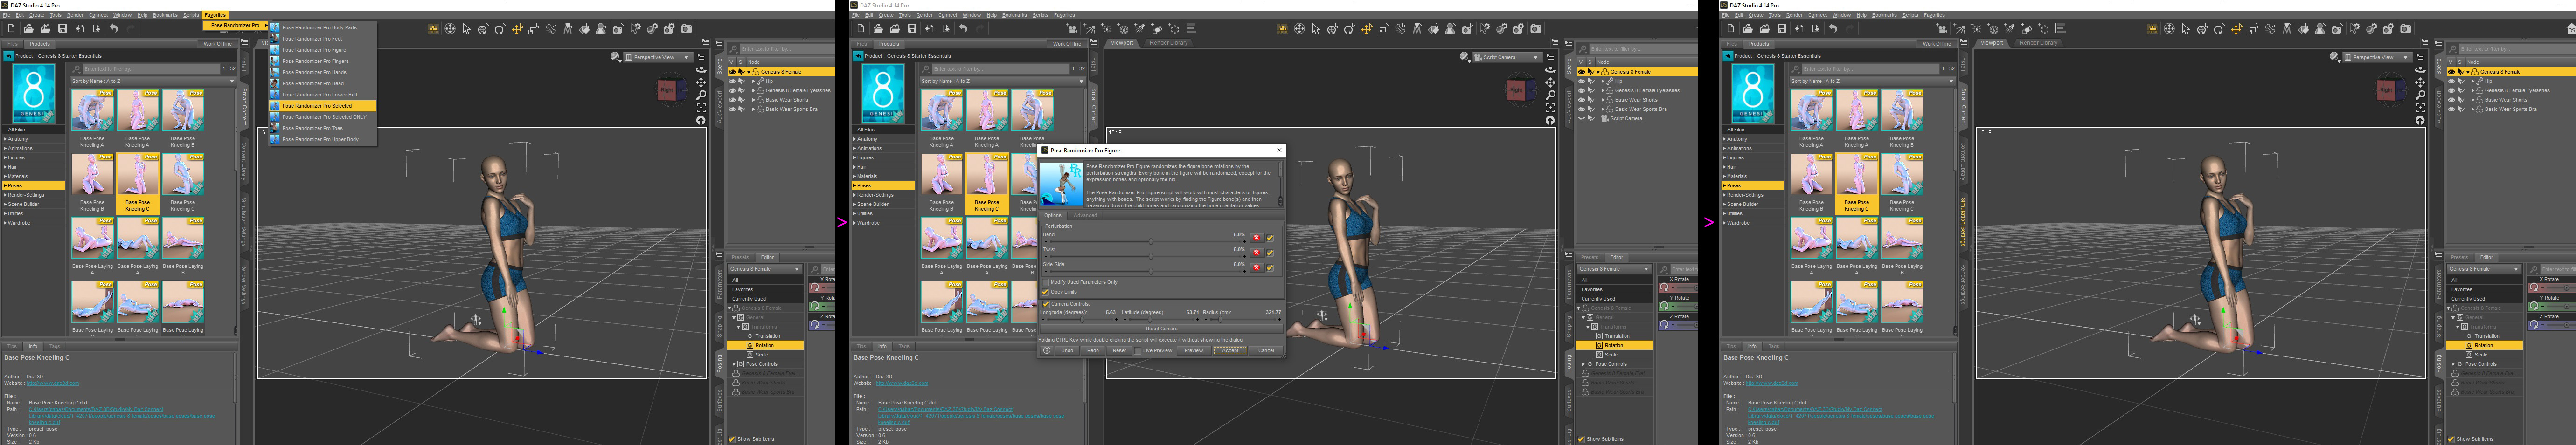Select the Scale tool icon, left window toolbar
The height and width of the screenshot is (445, 2576).
(534, 29)
